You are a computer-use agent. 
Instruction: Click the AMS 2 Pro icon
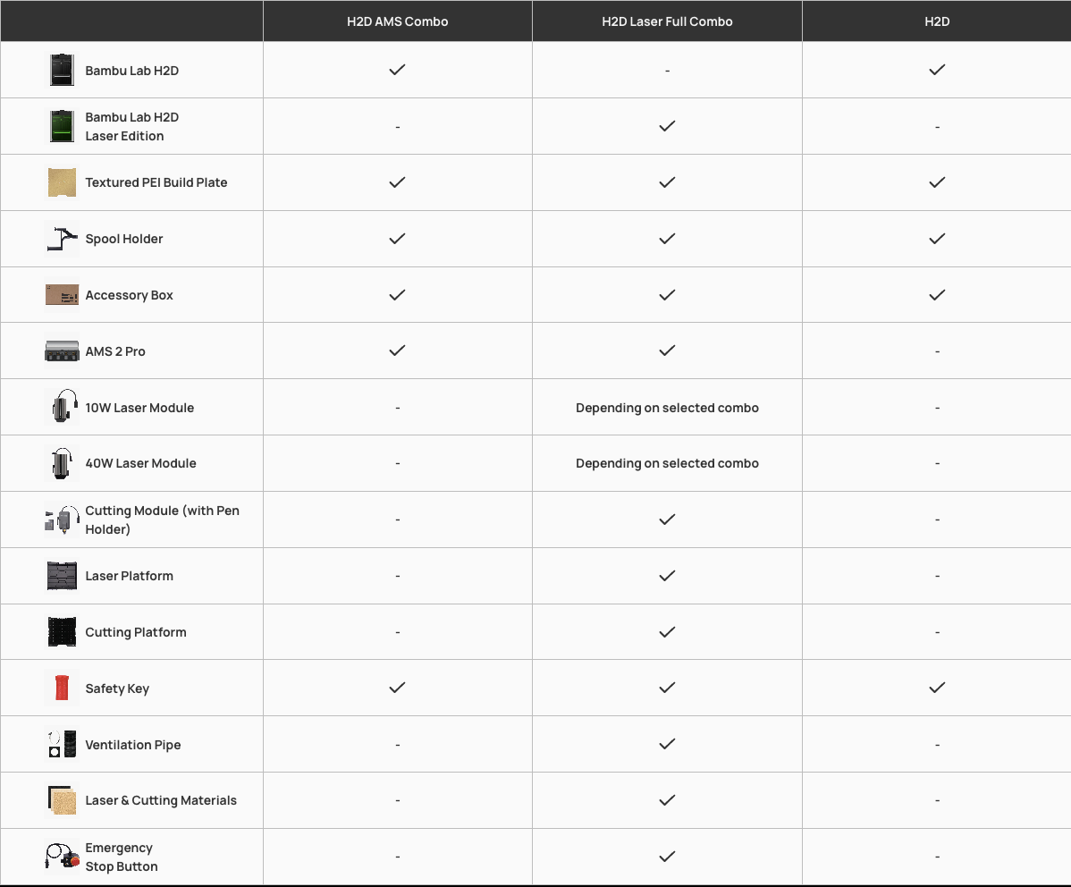click(x=62, y=351)
